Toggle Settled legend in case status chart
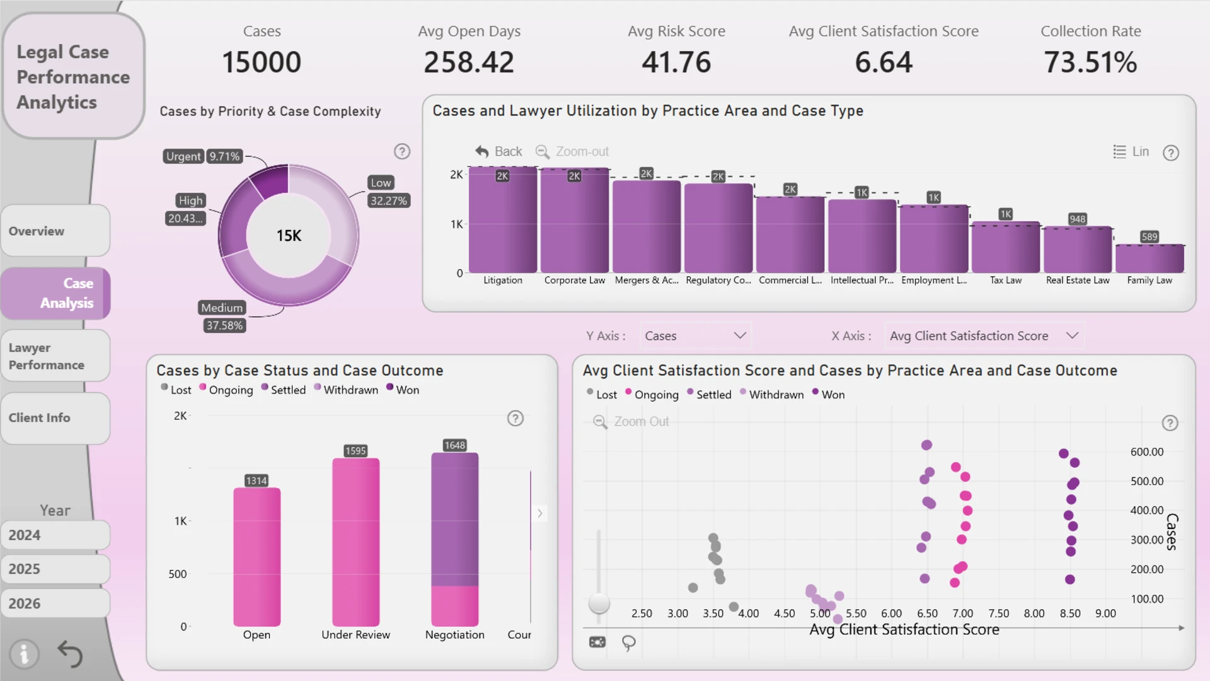This screenshot has height=681, width=1210. click(284, 390)
